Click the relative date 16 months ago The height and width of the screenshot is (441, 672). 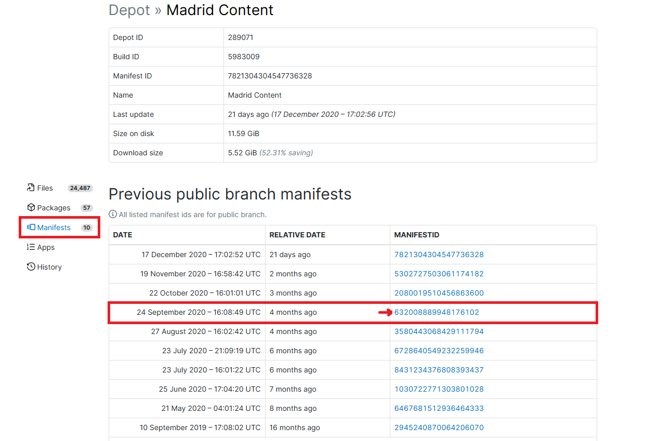[x=295, y=427]
